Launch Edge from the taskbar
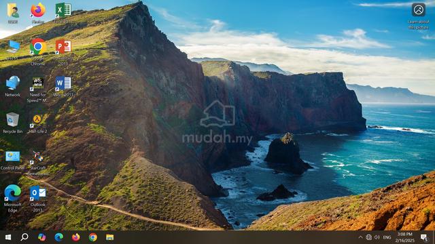435x244 pixels. point(59,237)
